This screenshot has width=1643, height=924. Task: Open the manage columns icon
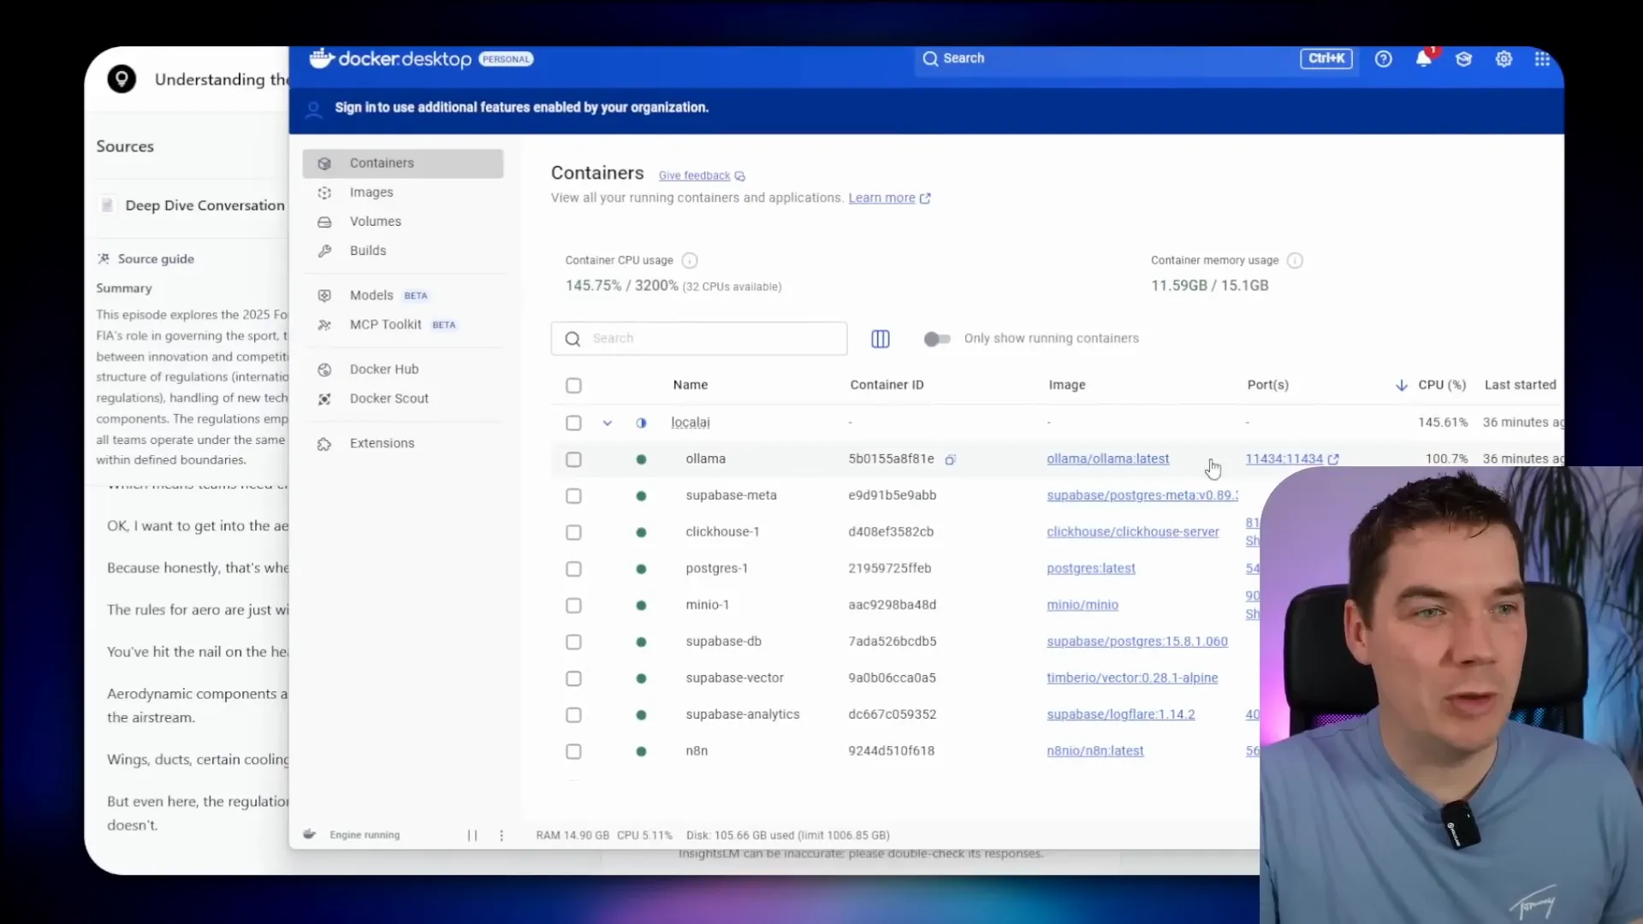[x=880, y=339]
